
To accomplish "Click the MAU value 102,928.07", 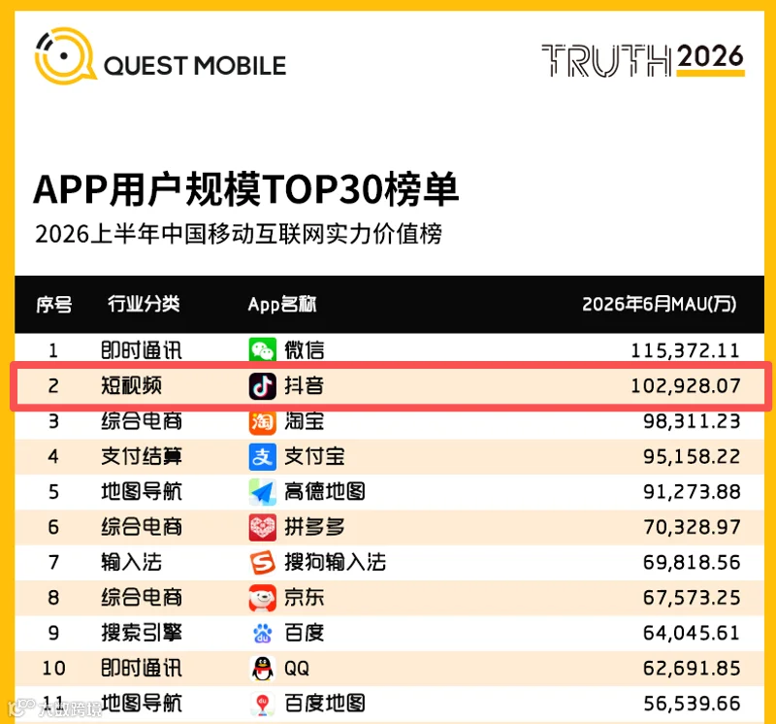I will pos(686,386).
